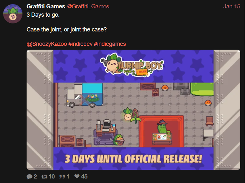
Task: Open the @SnoozyKazoo mention
Action: coord(47,44)
